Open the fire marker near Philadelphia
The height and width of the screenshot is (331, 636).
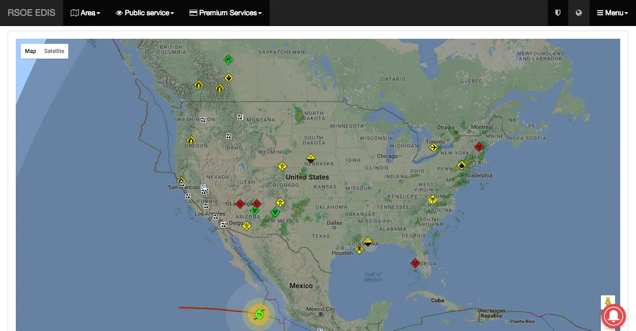(461, 165)
